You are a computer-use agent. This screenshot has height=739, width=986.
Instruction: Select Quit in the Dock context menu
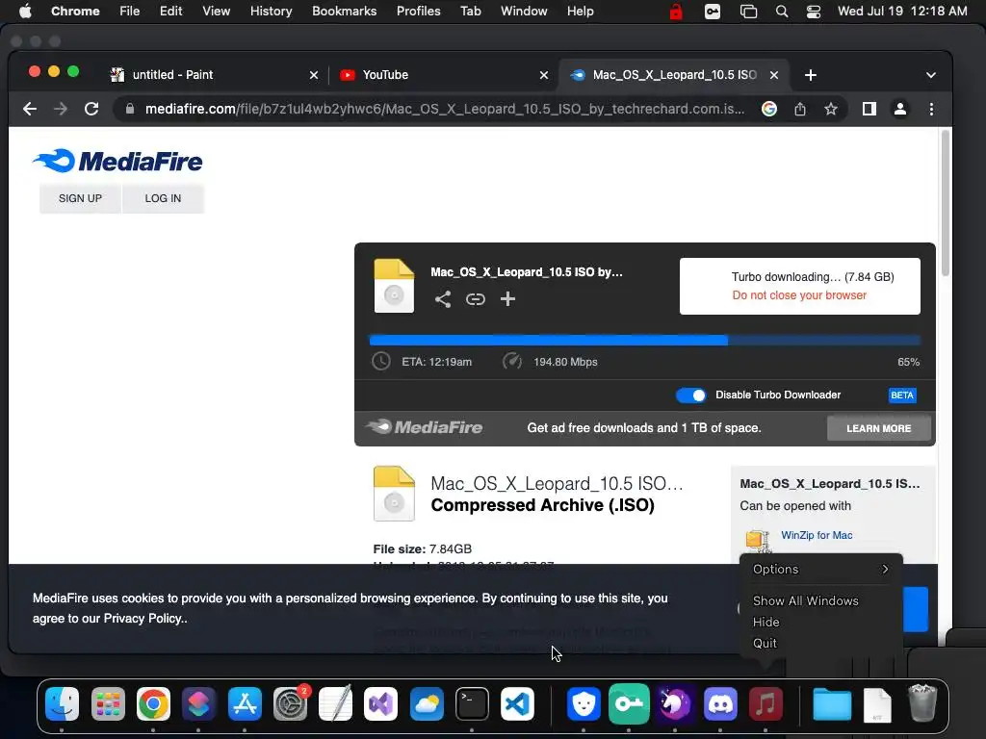coord(765,644)
